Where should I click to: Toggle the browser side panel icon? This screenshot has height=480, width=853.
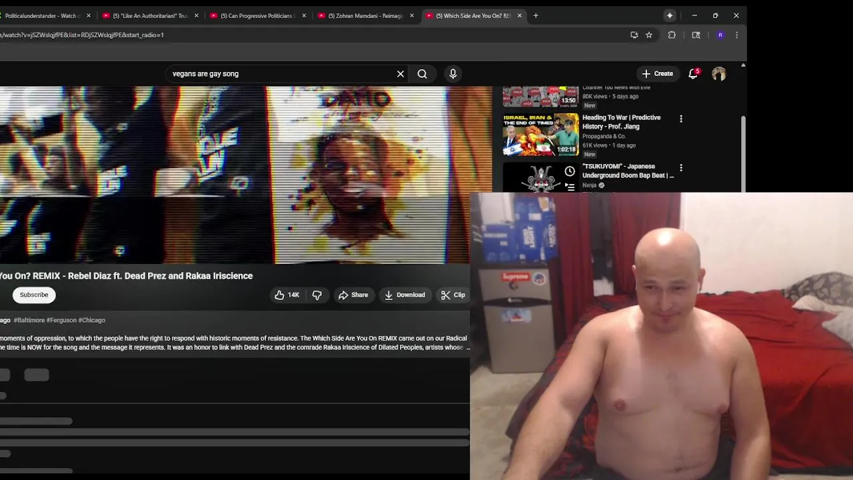tap(696, 35)
